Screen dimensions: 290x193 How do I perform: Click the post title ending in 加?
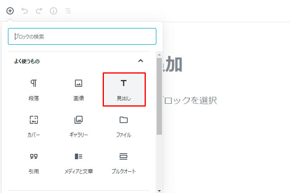[172, 64]
